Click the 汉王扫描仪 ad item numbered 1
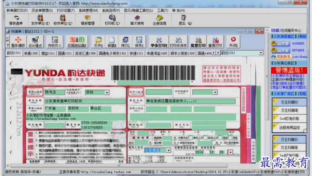Viewport: 312px width, 176px height. pos(289,102)
